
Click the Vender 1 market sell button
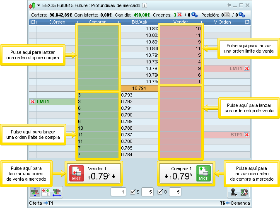tap(94, 173)
